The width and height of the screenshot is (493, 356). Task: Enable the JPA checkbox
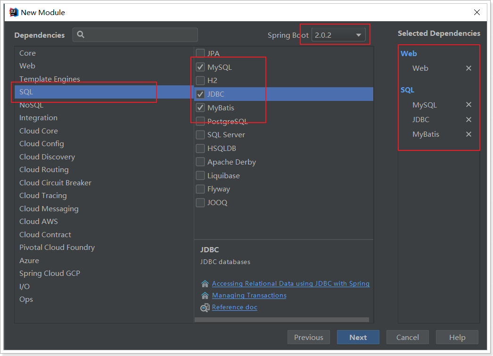200,53
